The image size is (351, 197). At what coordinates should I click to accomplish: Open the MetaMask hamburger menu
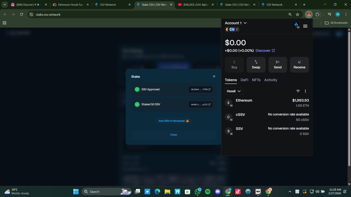click(x=305, y=26)
